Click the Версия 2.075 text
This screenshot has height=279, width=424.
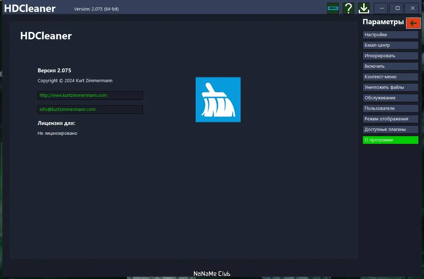(54, 71)
